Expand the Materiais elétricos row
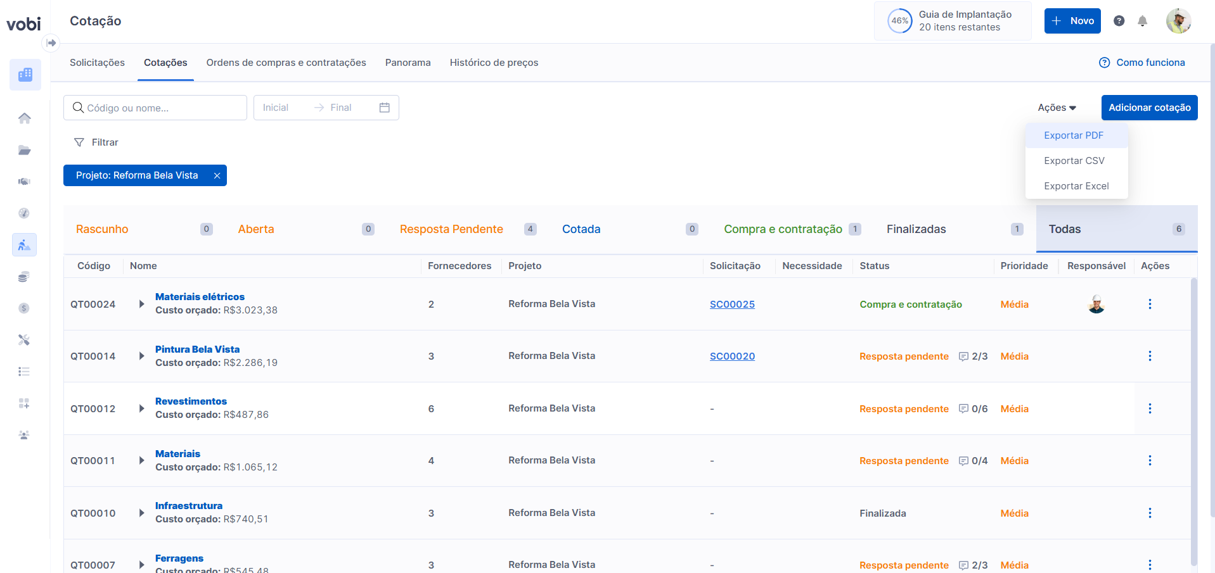The width and height of the screenshot is (1215, 573). pos(141,304)
